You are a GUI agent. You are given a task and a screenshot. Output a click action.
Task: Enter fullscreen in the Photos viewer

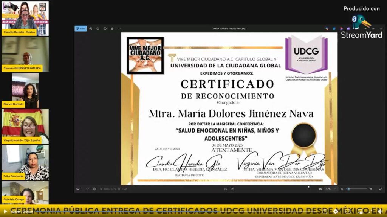click(381, 189)
